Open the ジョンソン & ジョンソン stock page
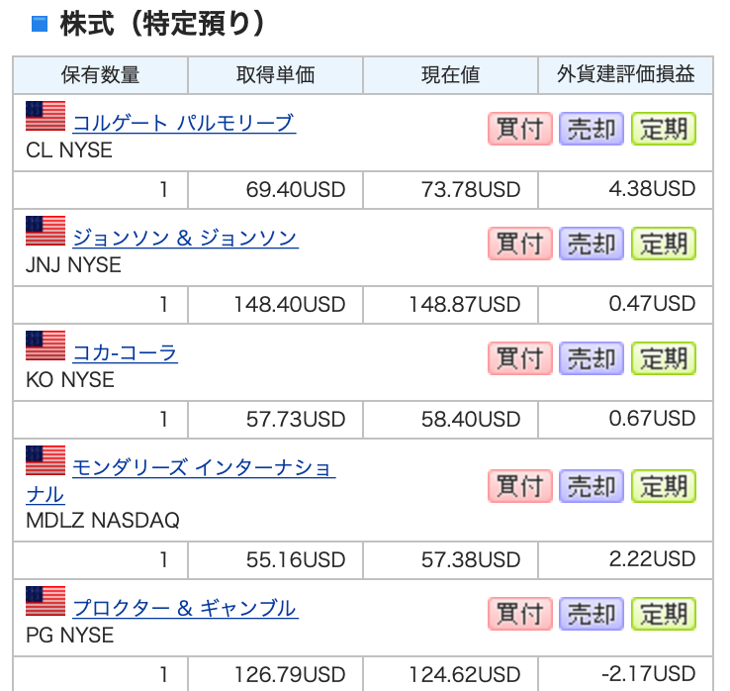The width and height of the screenshot is (730, 691). click(185, 239)
